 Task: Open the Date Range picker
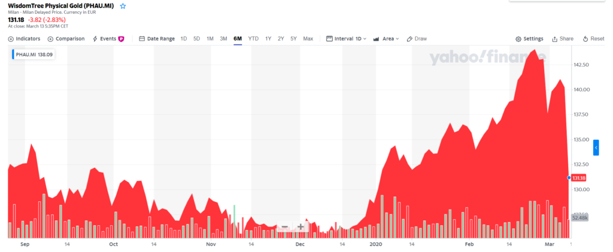pos(157,39)
